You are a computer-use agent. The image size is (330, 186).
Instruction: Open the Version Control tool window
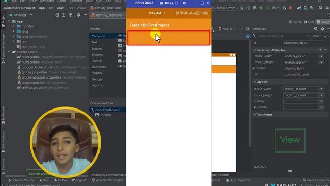click(x=21, y=180)
